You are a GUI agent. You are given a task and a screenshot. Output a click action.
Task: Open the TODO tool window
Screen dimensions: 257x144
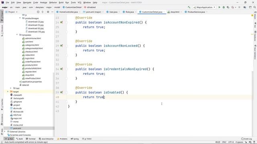point(87,139)
